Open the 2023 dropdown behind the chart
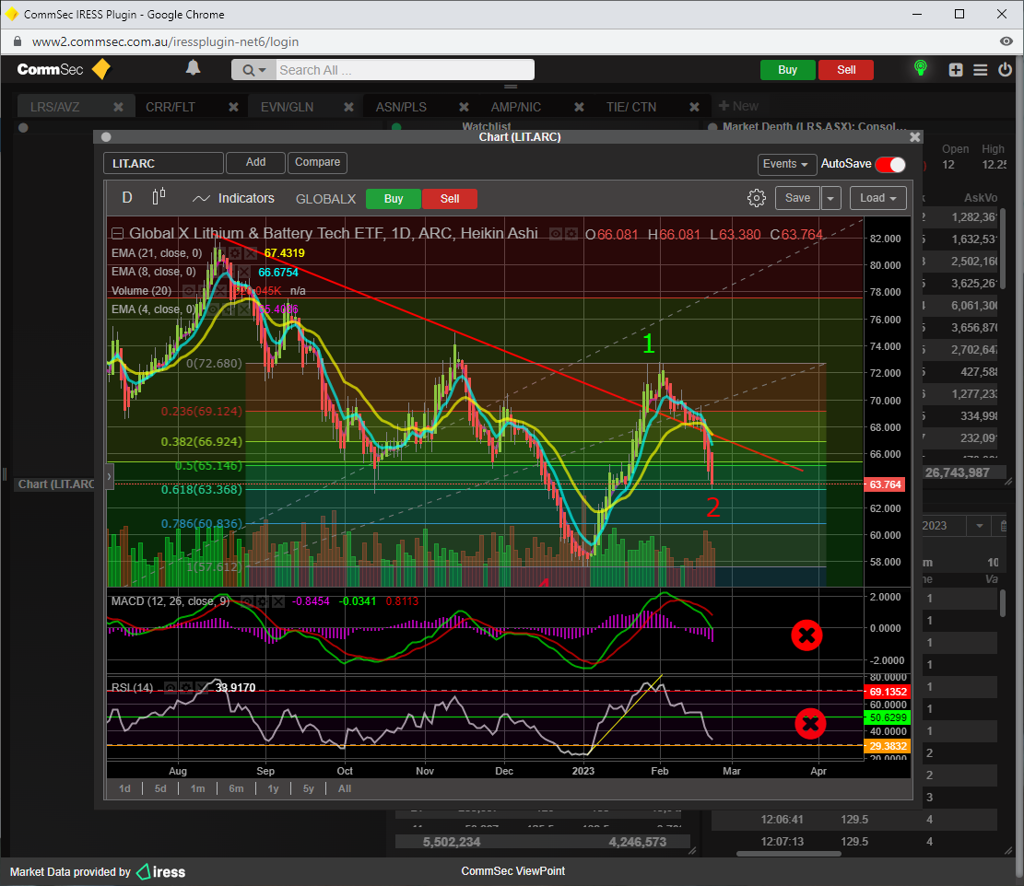The width and height of the screenshot is (1024, 886). 979,526
